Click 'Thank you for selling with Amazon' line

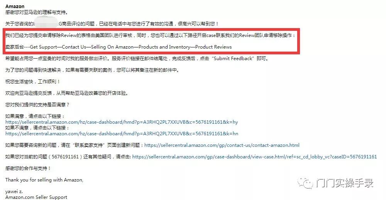tap(44, 180)
